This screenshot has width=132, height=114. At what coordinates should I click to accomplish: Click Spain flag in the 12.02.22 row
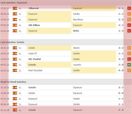pos(15,59)
